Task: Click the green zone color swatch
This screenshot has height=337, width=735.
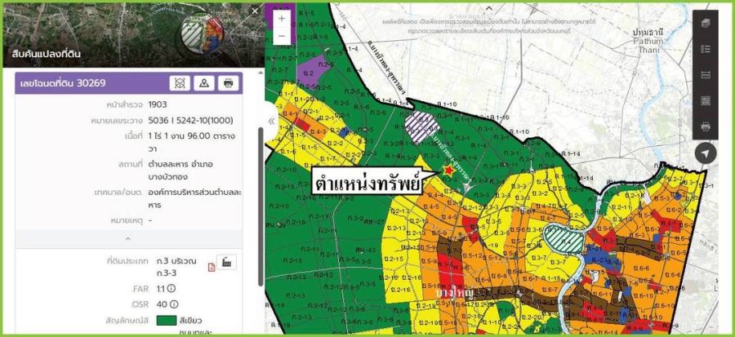Action: click(x=167, y=321)
